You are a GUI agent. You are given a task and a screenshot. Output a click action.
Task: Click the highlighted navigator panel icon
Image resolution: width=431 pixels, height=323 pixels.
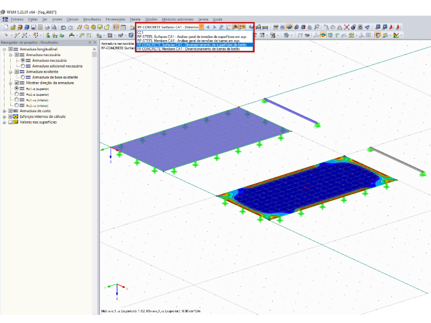coord(116,27)
